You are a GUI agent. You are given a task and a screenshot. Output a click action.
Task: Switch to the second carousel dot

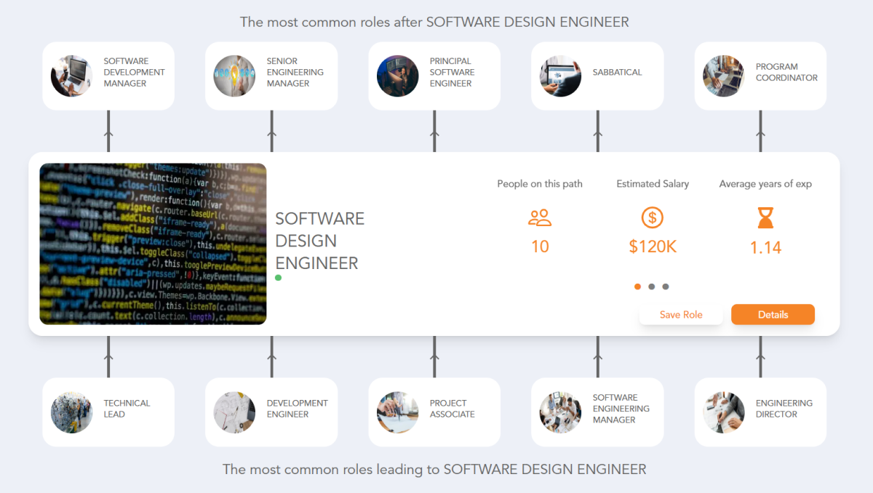click(651, 286)
